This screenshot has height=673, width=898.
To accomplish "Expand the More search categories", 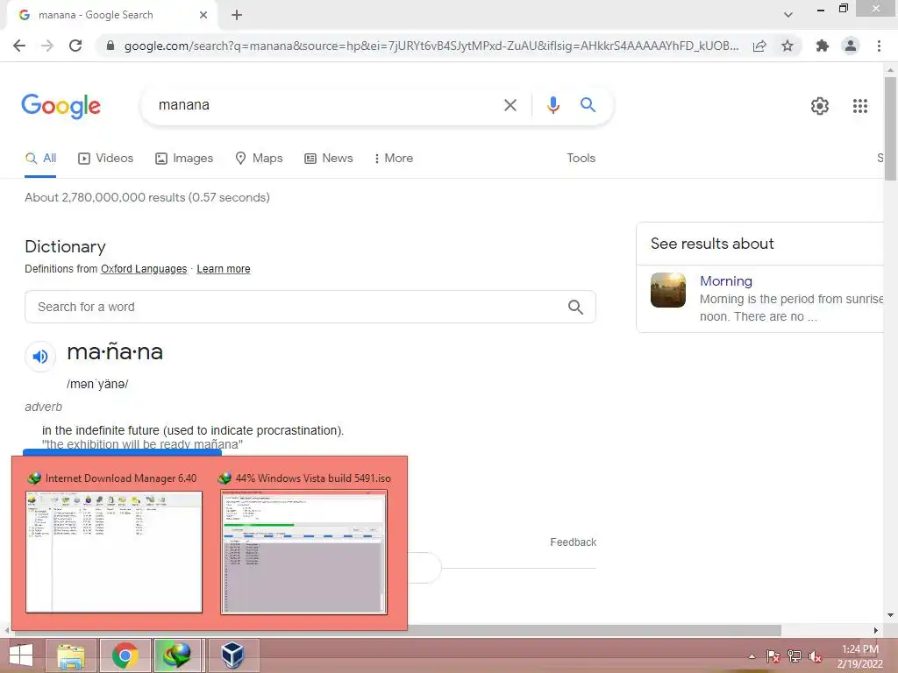I will pos(394,159).
